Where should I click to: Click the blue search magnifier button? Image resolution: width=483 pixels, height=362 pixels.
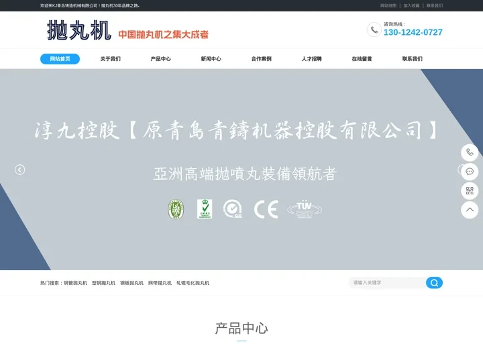point(434,283)
